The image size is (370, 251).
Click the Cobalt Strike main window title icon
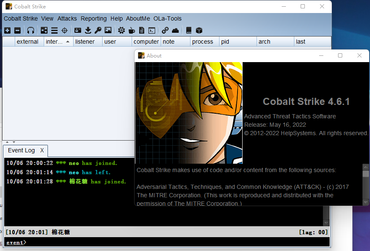(x=9, y=6)
